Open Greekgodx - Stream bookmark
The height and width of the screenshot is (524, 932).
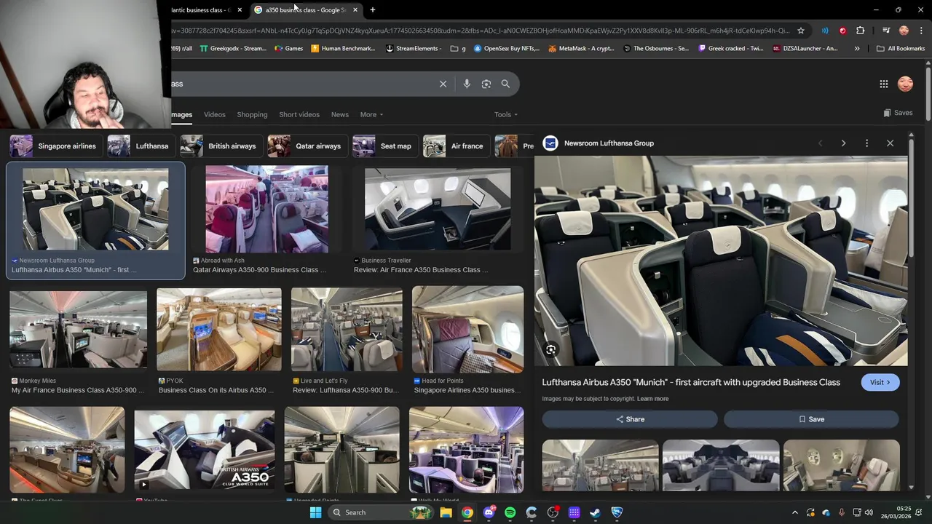233,49
